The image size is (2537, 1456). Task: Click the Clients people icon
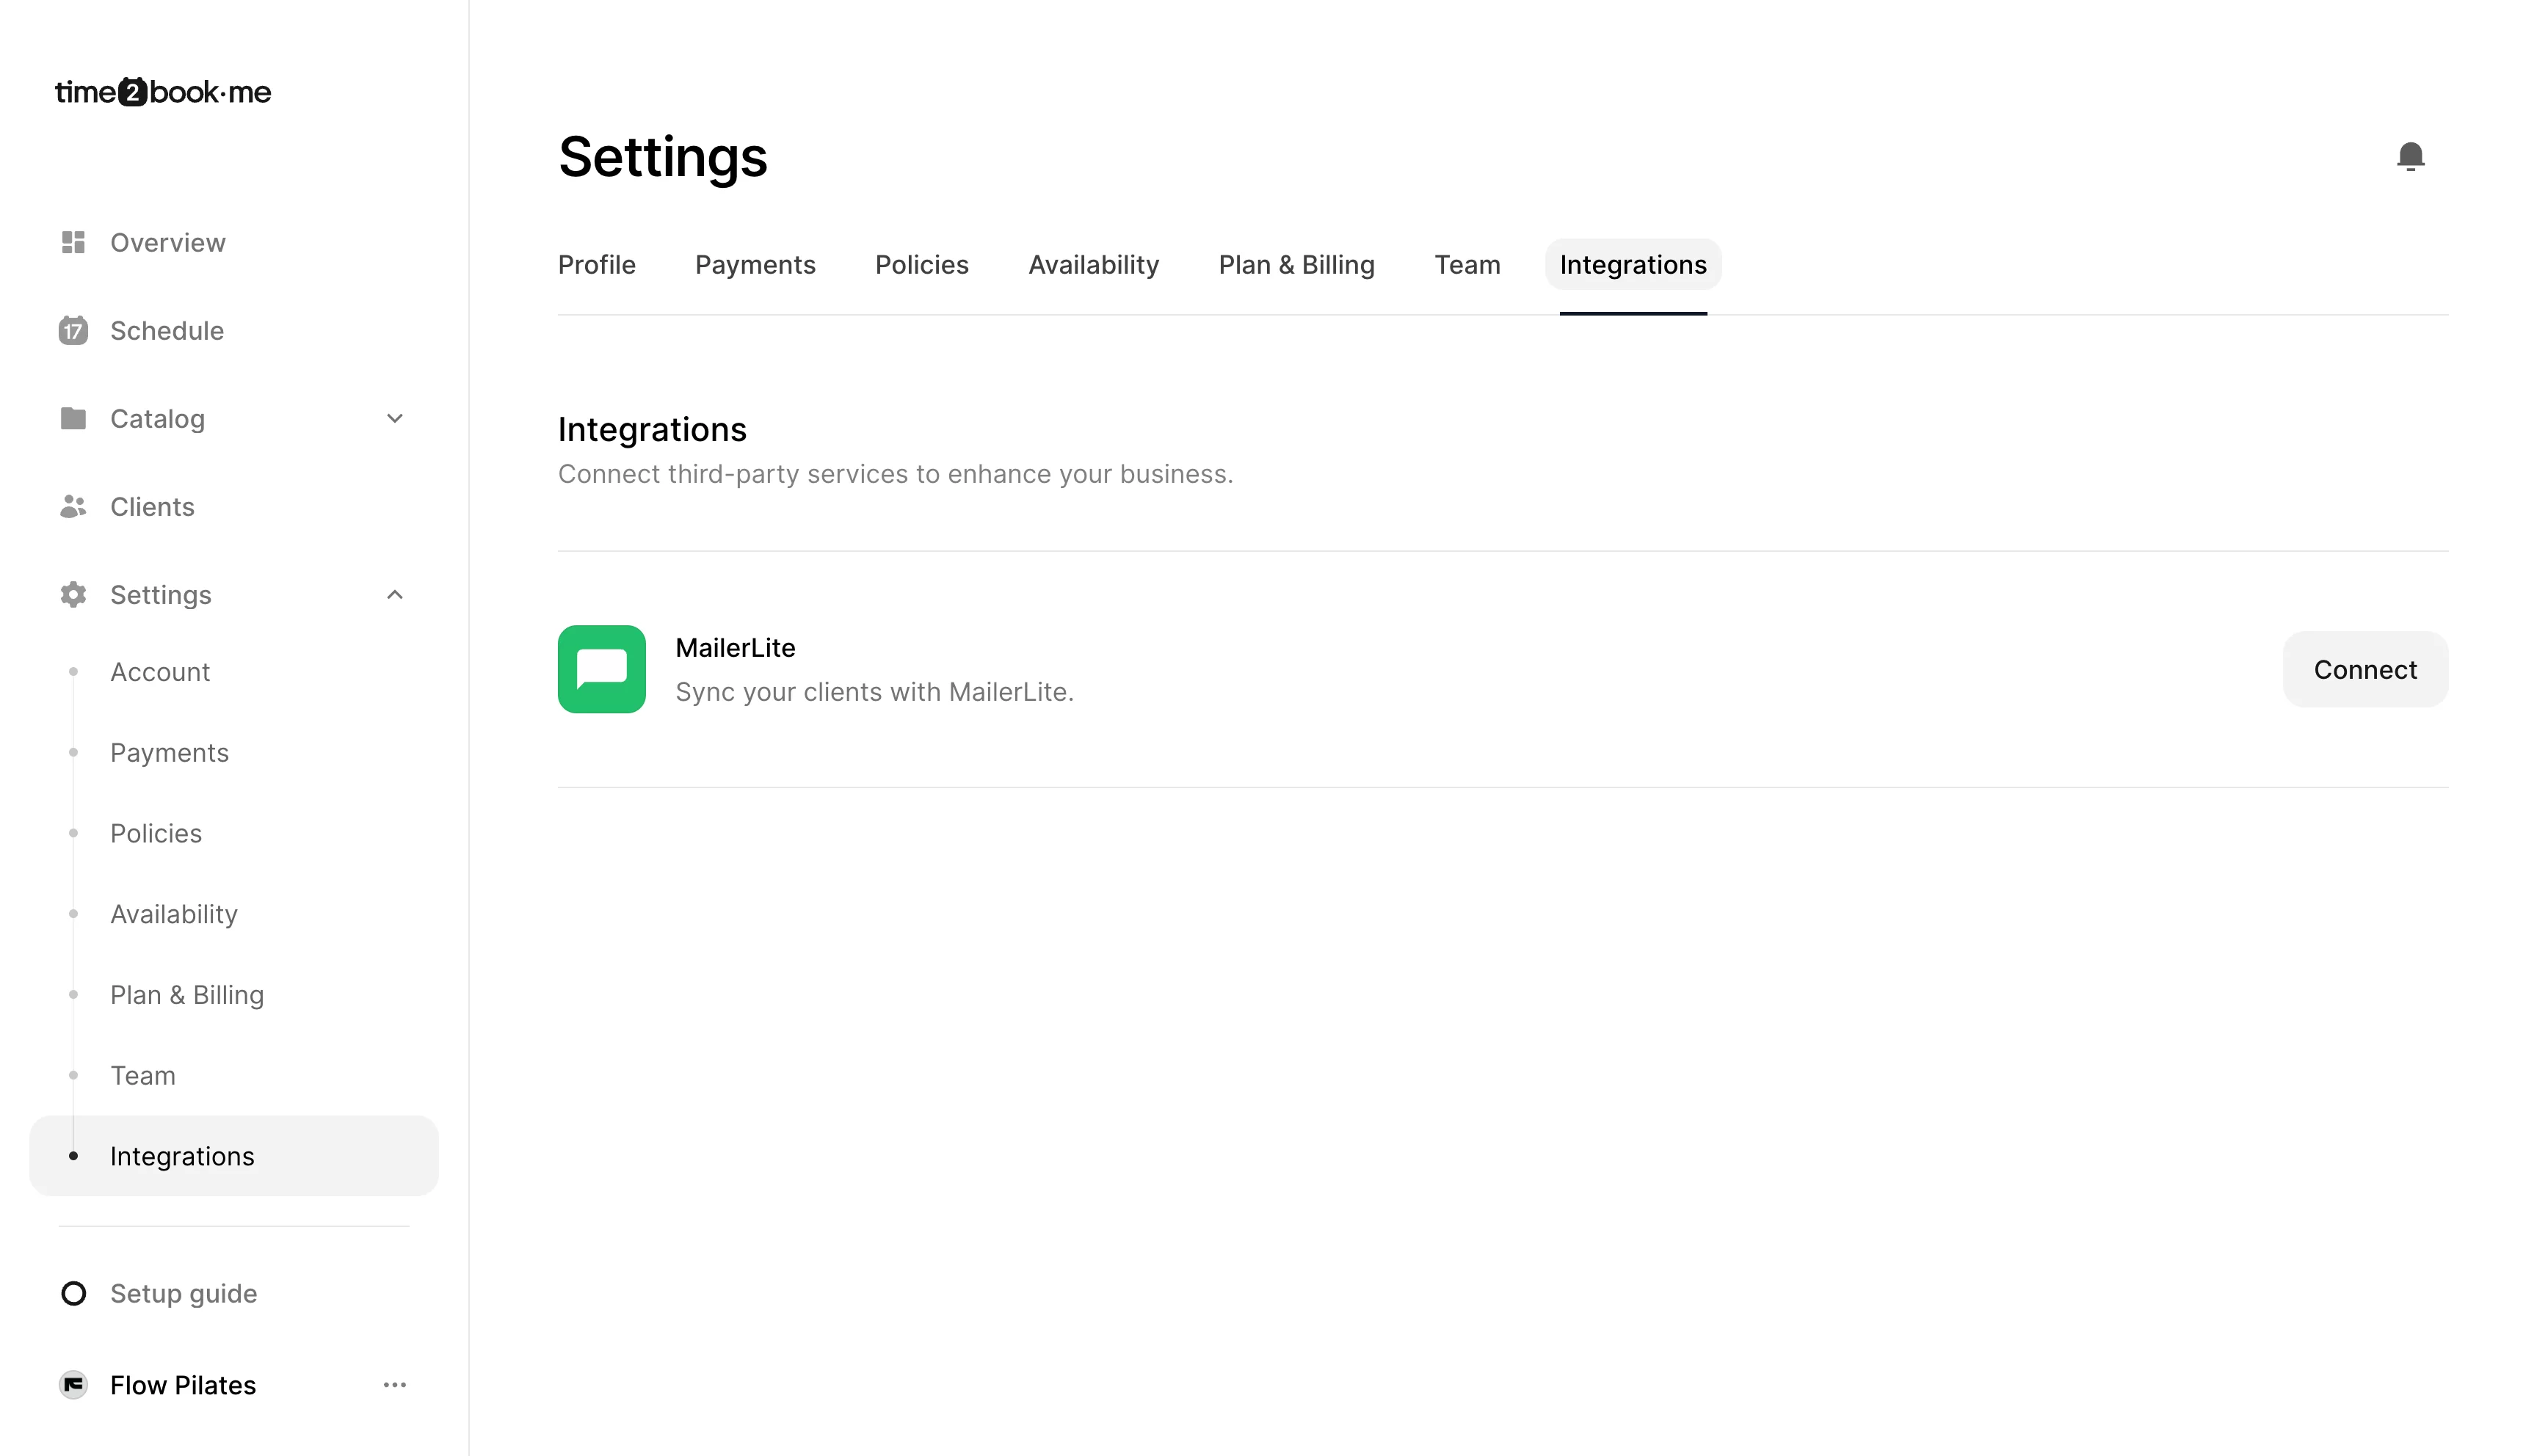click(x=73, y=507)
